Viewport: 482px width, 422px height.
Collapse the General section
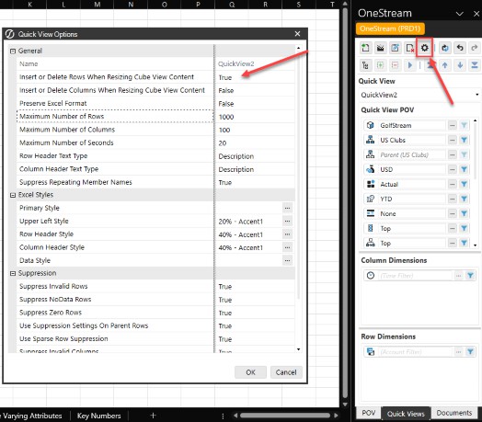[13, 51]
